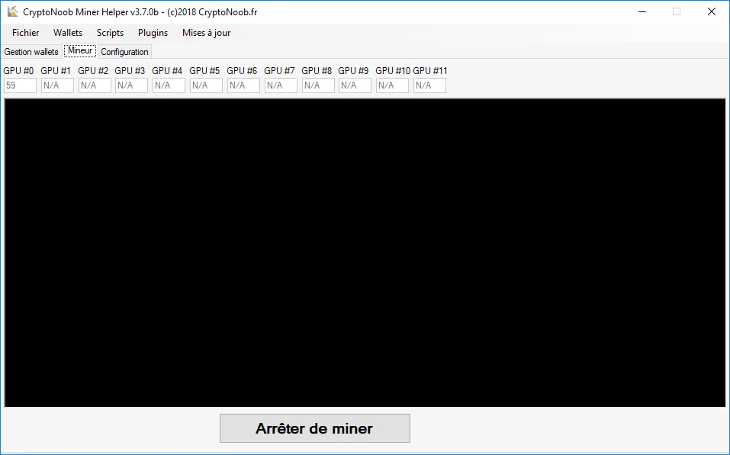Click inside the black miner console output
The height and width of the screenshot is (455, 730).
coord(365,253)
